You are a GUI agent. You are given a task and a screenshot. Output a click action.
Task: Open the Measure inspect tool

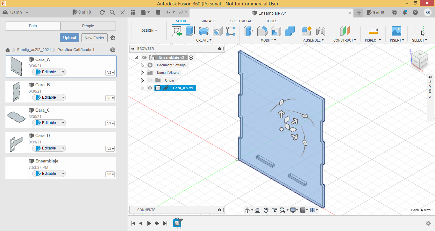(373, 31)
